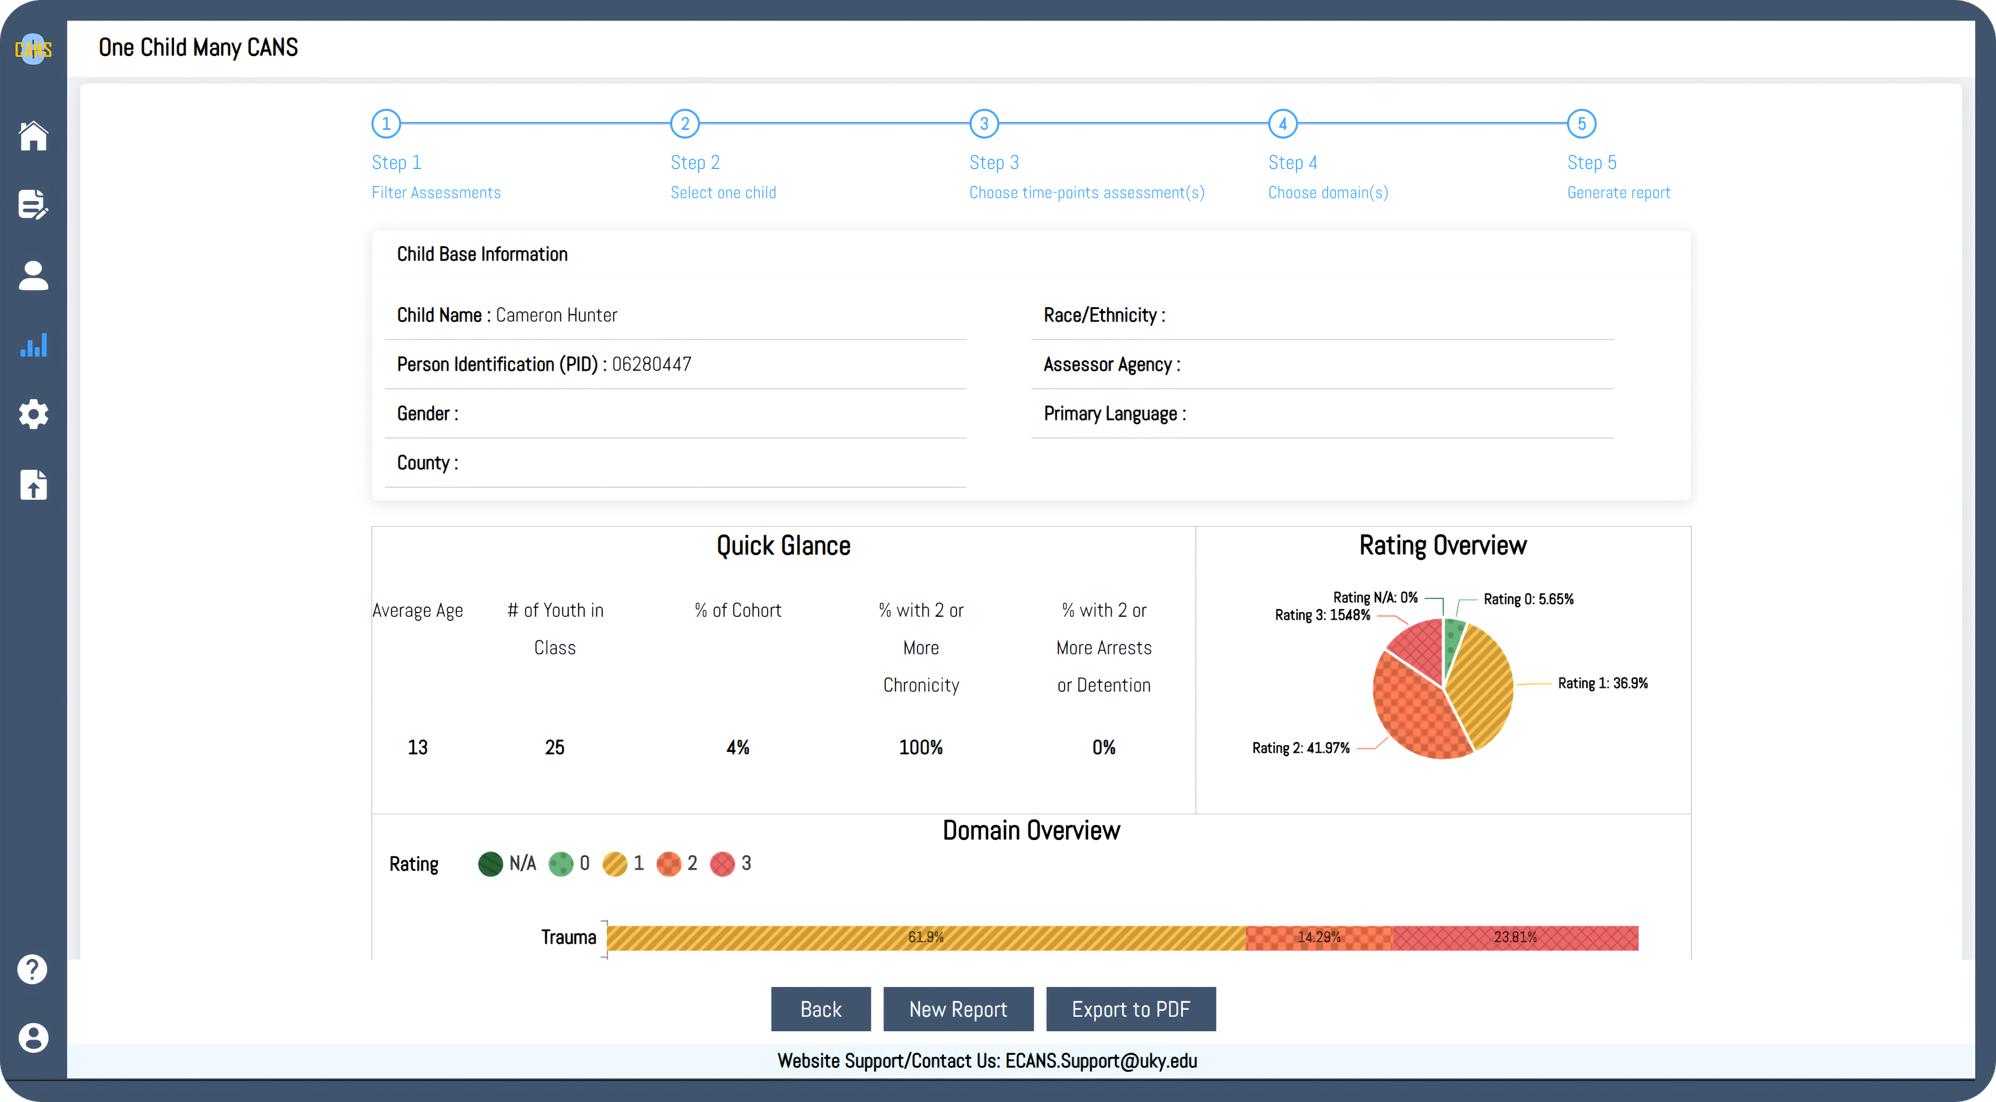The width and height of the screenshot is (1996, 1102).
Task: Select the Generate report step label
Action: [x=1619, y=192]
